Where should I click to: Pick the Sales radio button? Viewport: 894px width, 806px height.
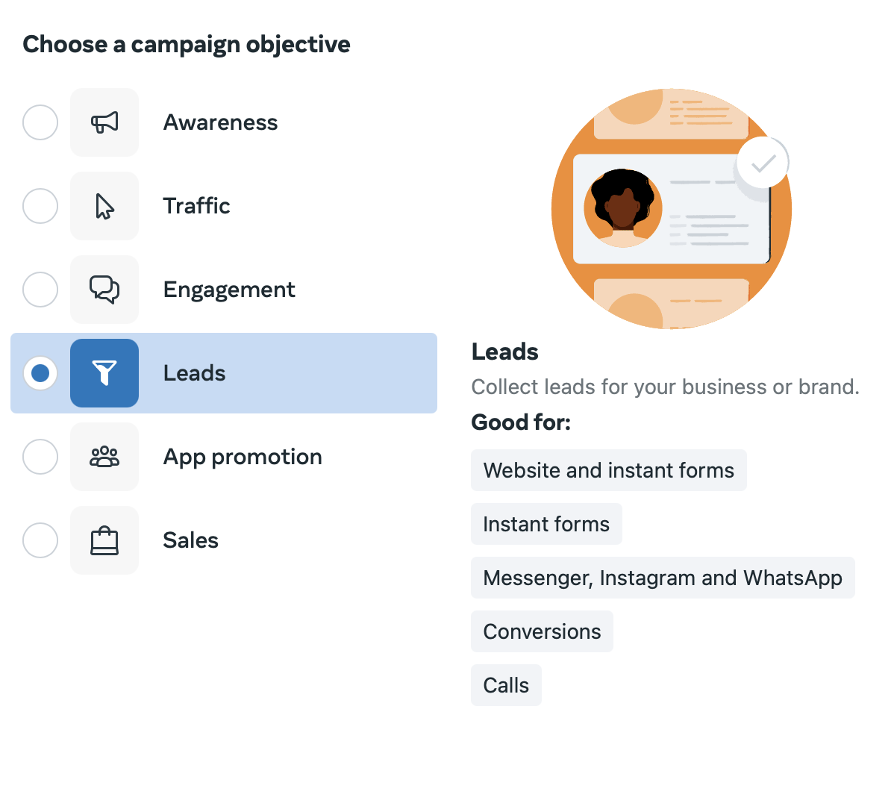[40, 540]
